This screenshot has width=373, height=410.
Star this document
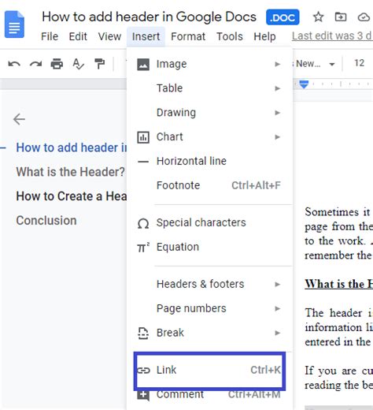click(319, 17)
